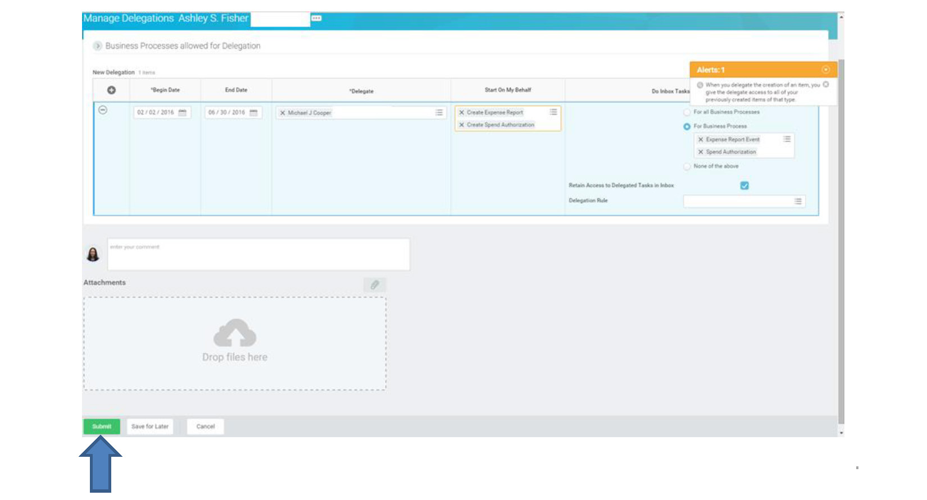Click the user avatar beside comment box
Screen dimensions: 927x500
coord(93,254)
